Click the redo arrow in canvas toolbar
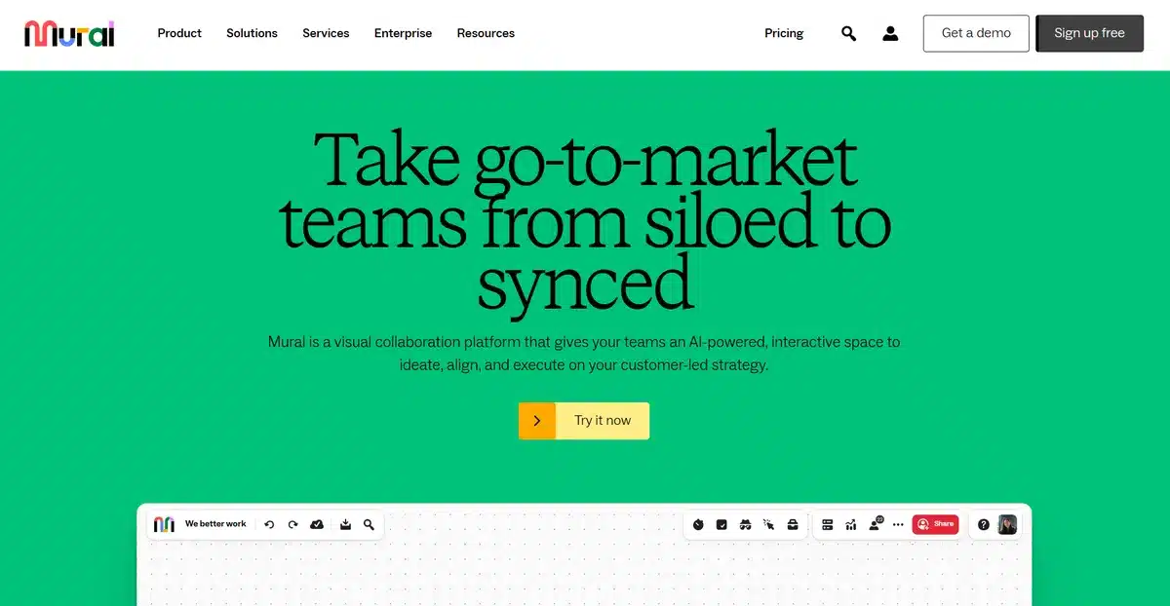The height and width of the screenshot is (606, 1170). [x=292, y=524]
